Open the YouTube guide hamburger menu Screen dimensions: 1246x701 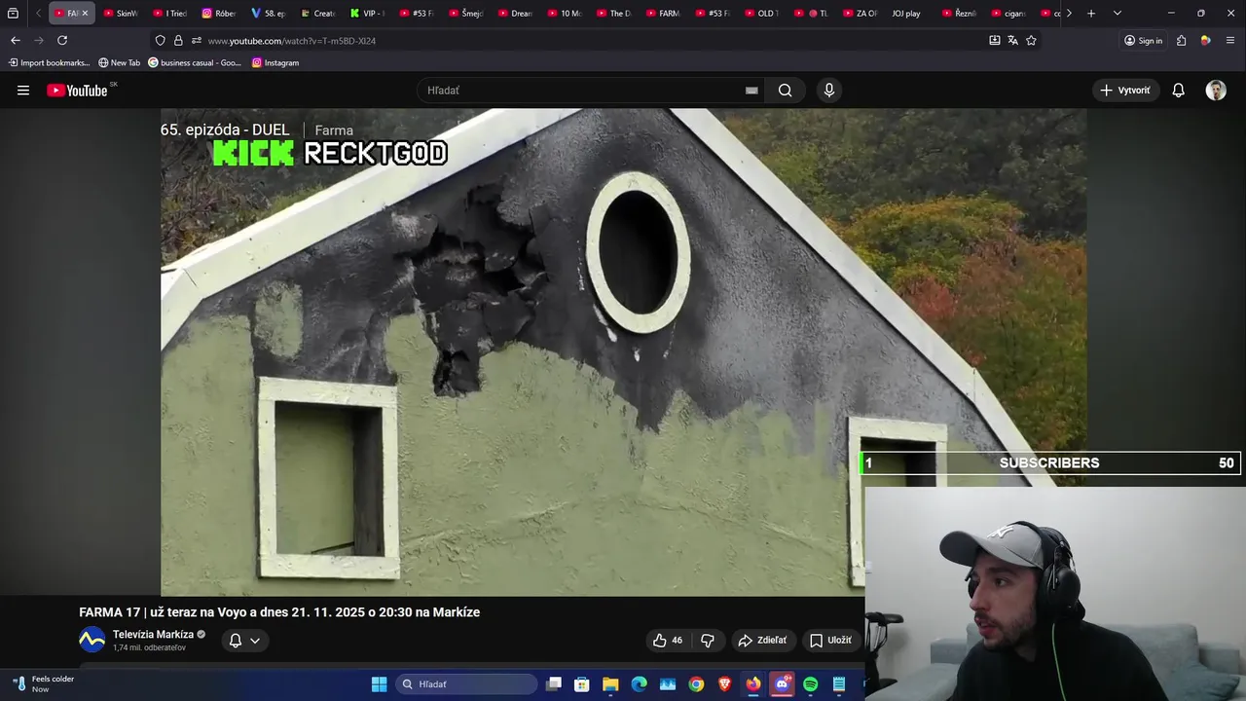click(23, 91)
